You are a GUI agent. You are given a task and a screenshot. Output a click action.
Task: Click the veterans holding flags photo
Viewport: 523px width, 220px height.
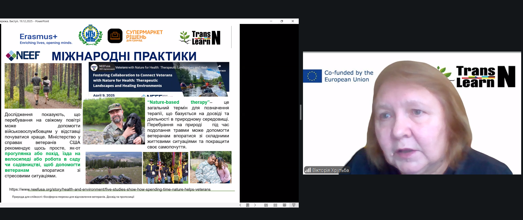(165, 168)
